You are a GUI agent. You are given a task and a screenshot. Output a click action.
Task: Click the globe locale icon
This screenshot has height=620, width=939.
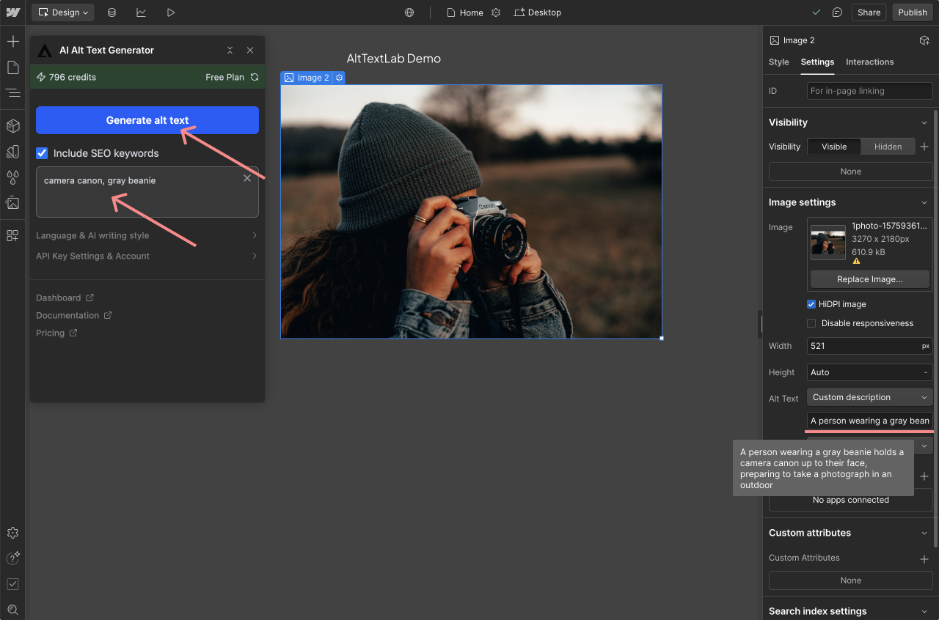pyautogui.click(x=409, y=12)
